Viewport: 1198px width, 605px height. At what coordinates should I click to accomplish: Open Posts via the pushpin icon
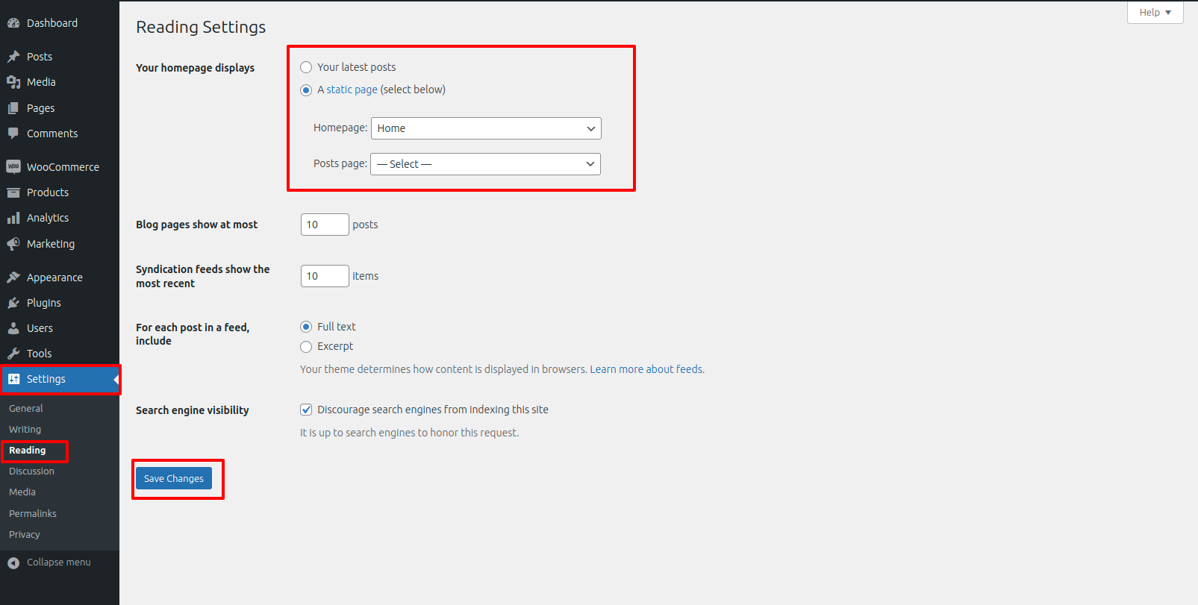[x=13, y=57]
